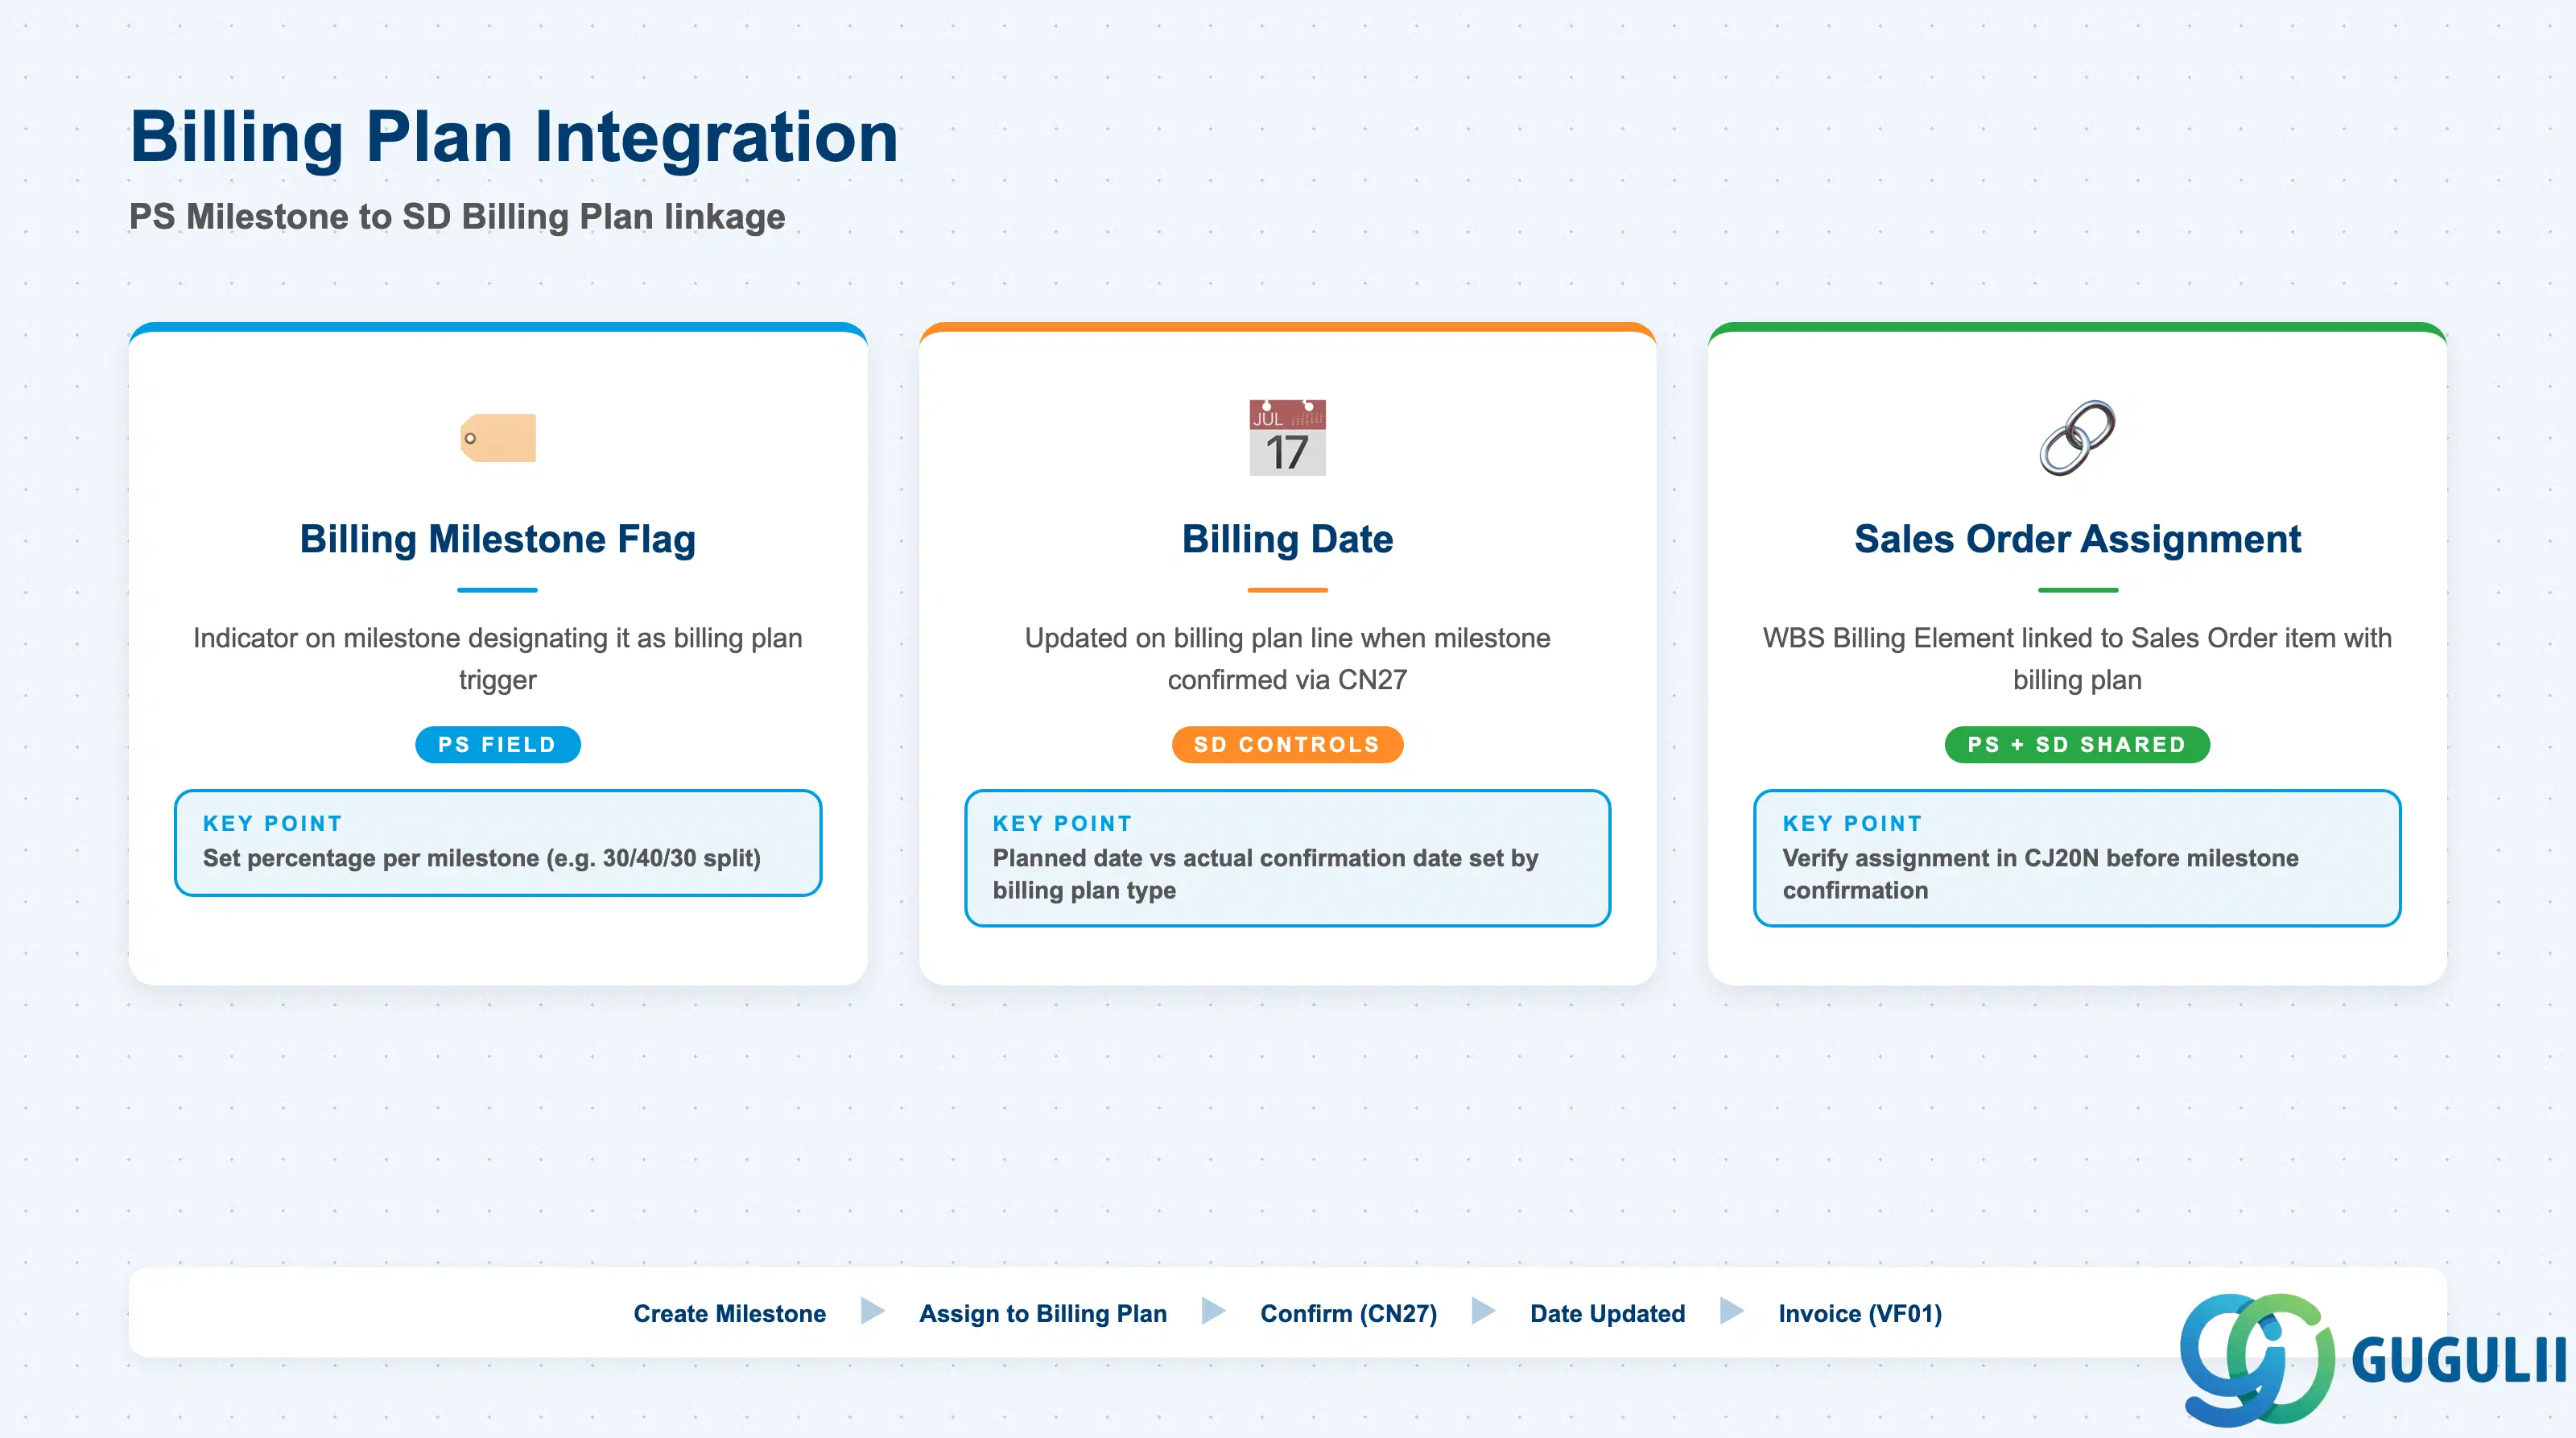
Task: Click the key point about CJ20N assignment
Action: point(2077,858)
